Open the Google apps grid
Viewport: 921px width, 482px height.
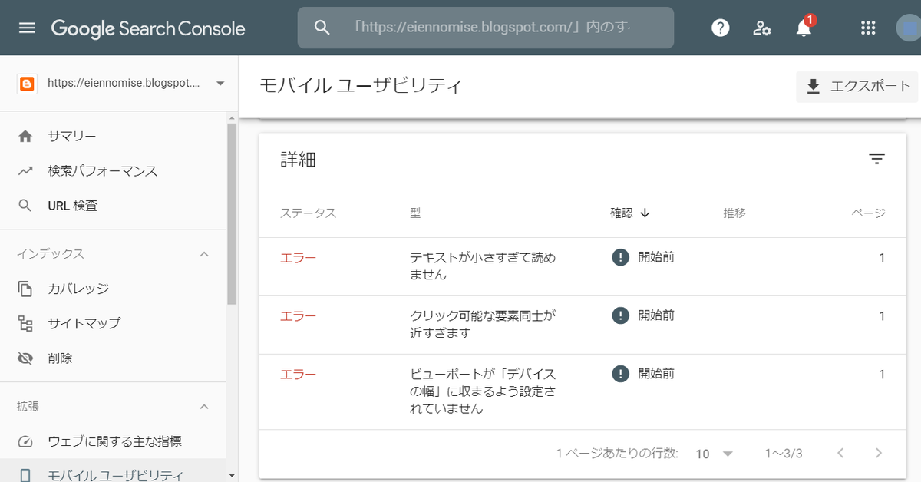pyautogui.click(x=868, y=28)
